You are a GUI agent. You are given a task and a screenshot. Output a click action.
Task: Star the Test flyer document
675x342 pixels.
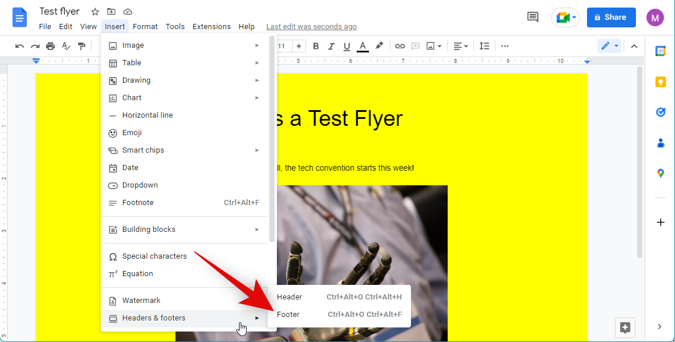click(95, 12)
